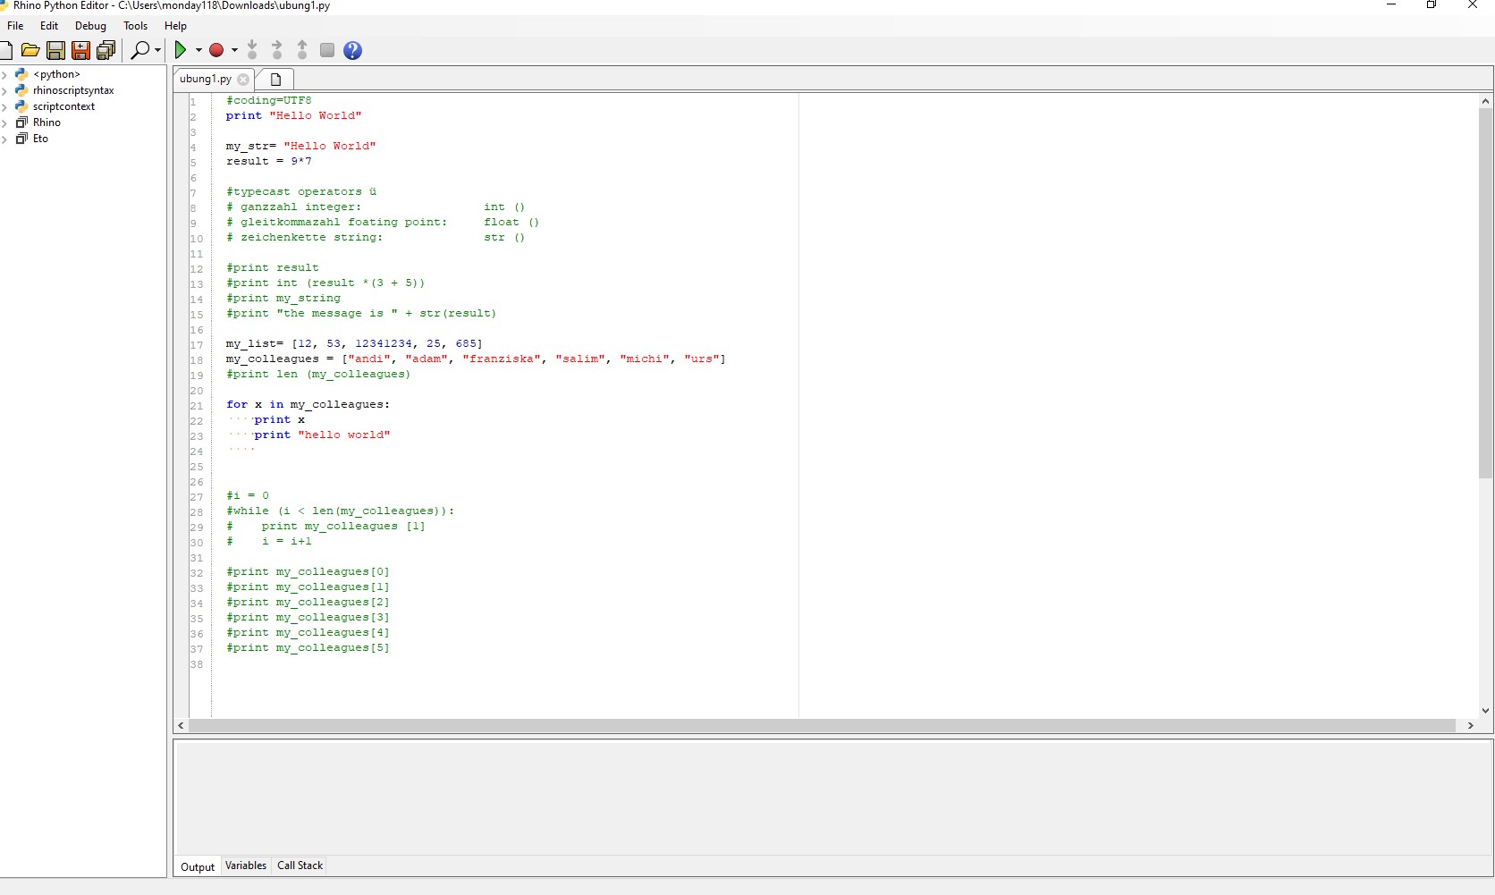The image size is (1495, 895).
Task: Open the Run options dropdown arrow
Action: point(198,51)
